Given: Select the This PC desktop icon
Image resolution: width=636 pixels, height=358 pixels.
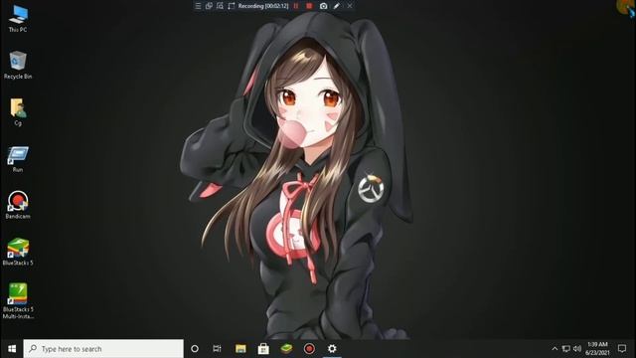Looking at the screenshot, I should (18, 19).
